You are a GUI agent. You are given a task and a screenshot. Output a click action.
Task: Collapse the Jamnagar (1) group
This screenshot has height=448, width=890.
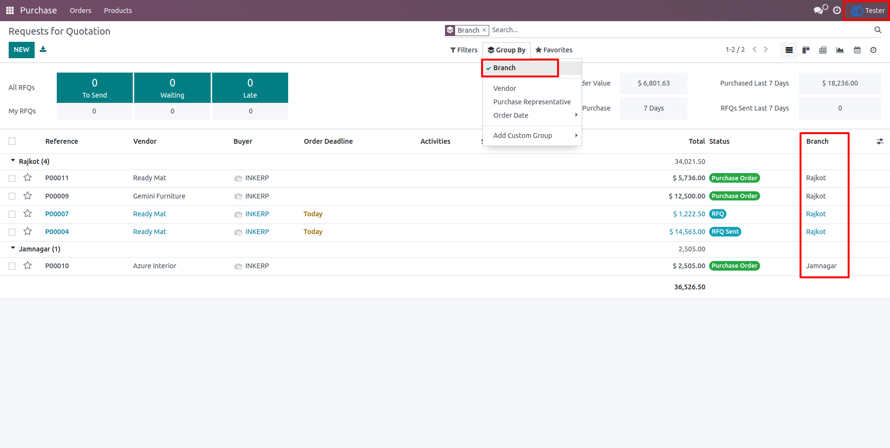pyautogui.click(x=35, y=249)
